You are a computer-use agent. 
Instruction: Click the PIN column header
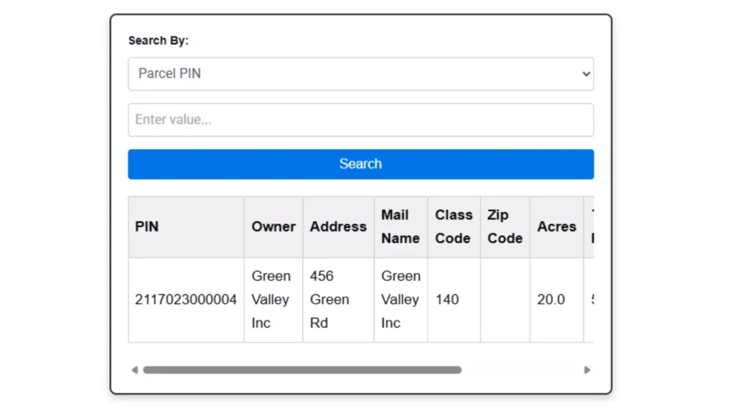[147, 227]
